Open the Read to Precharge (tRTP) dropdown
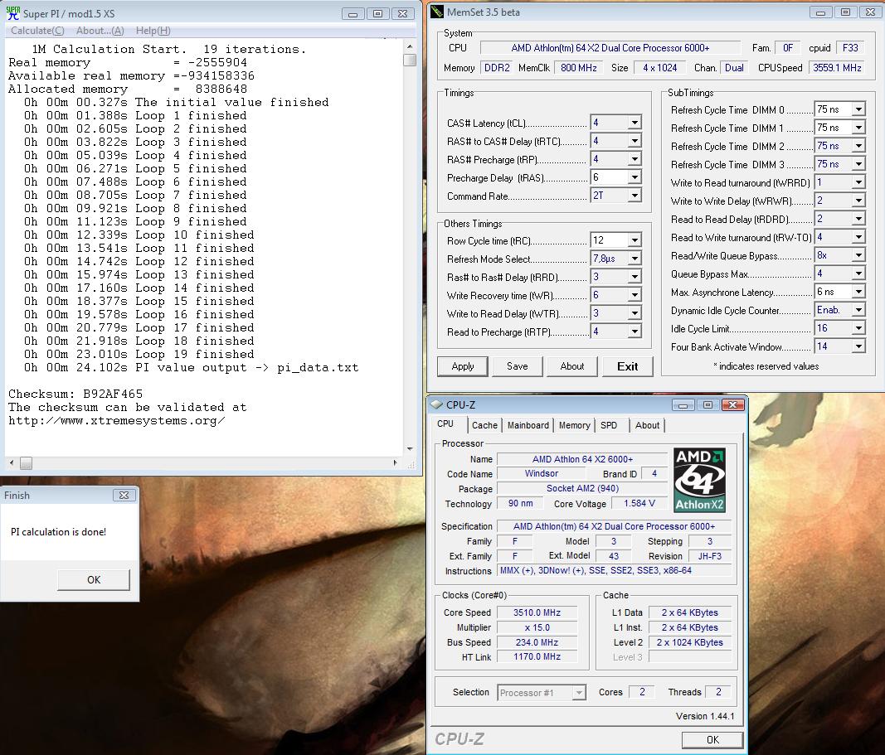 [635, 332]
